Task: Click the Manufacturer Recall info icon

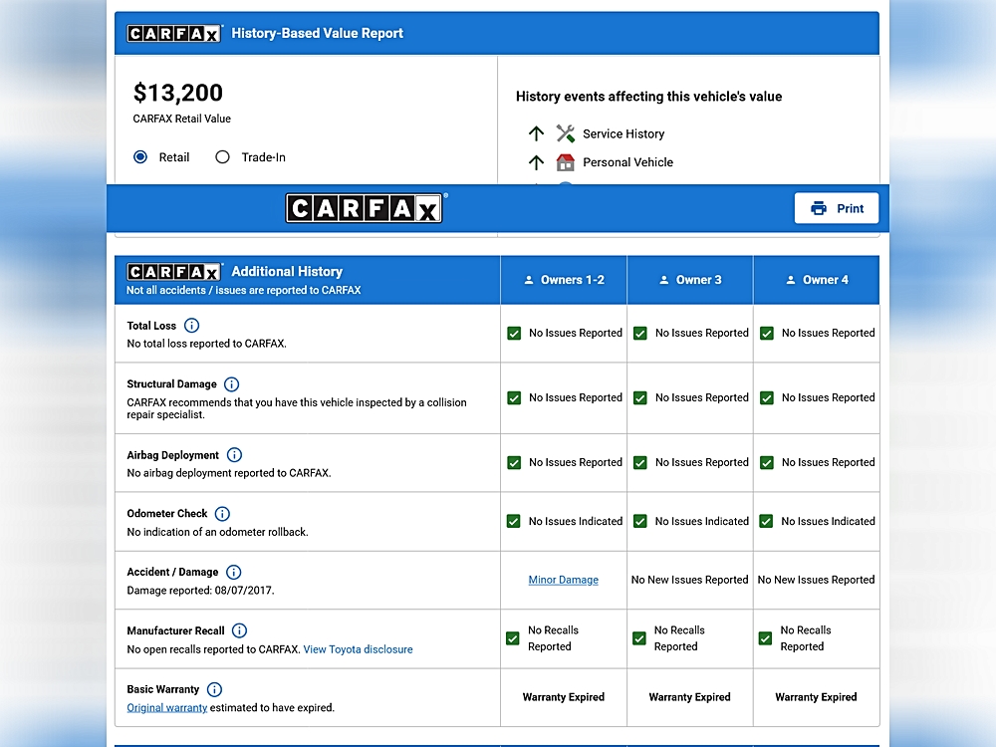Action: [x=239, y=630]
